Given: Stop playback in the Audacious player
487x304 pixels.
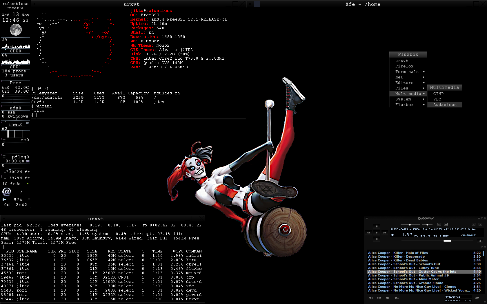Looking at the screenshot, I should (377, 226).
